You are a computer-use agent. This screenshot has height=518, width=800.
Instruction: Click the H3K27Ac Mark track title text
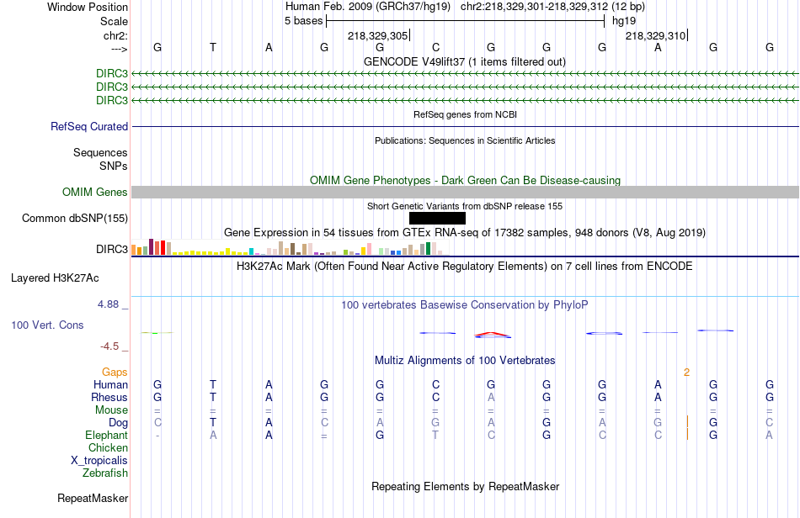[x=465, y=267]
